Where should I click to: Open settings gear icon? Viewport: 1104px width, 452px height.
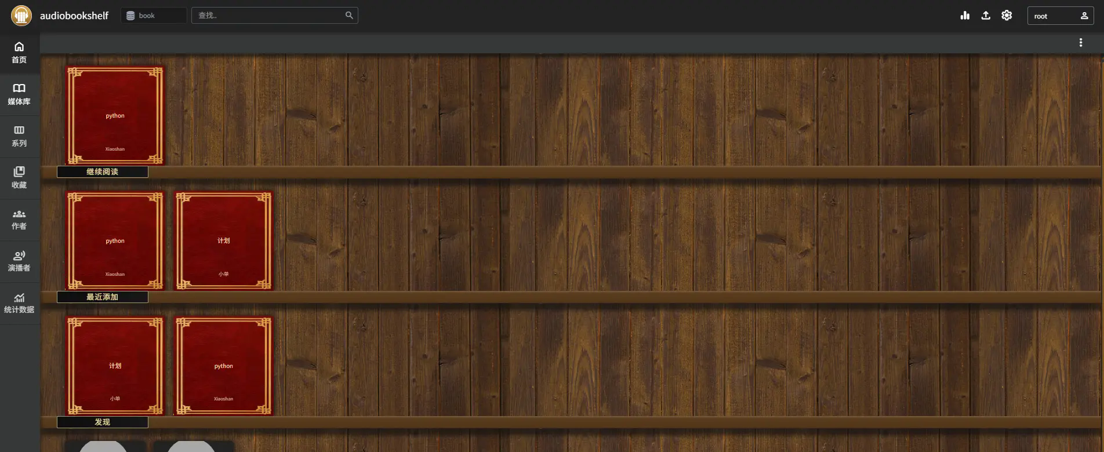[x=1007, y=16]
